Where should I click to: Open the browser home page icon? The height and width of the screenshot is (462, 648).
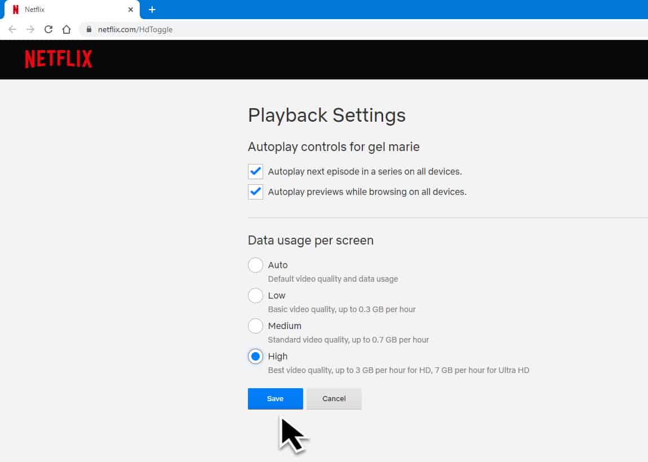66,29
